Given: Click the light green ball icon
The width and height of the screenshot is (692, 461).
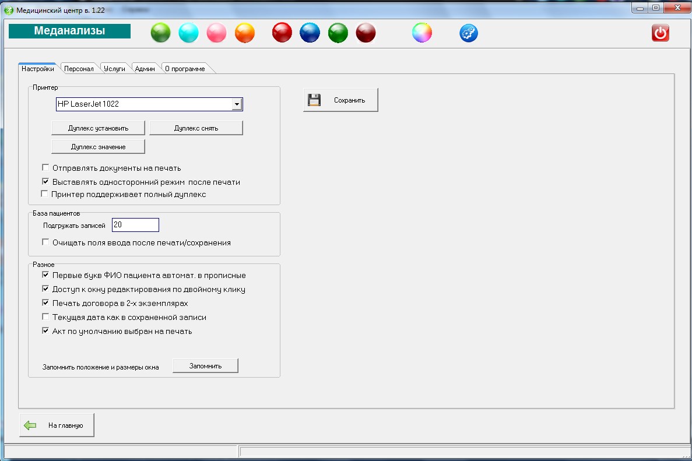Looking at the screenshot, I should (x=161, y=33).
